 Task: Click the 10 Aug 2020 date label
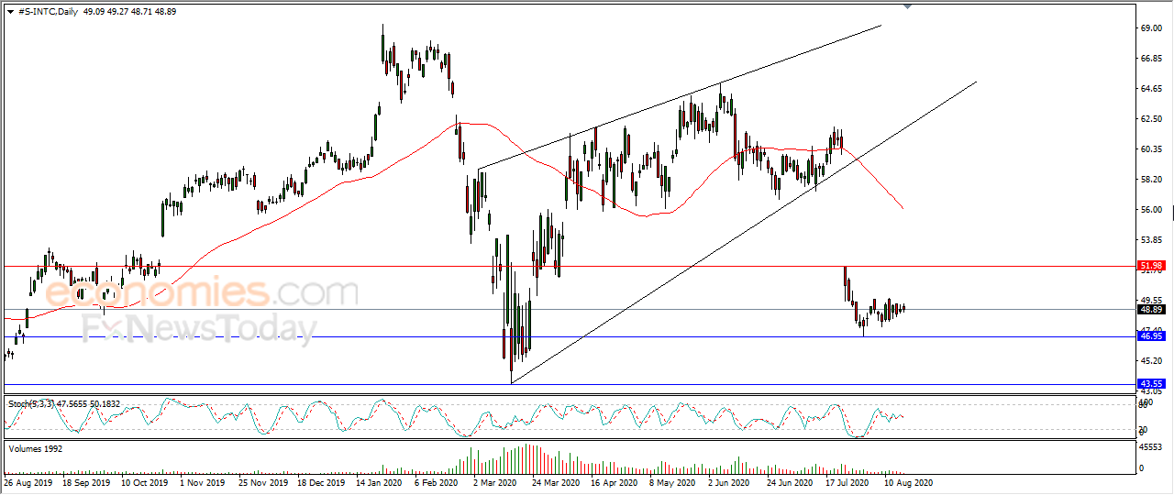908,482
